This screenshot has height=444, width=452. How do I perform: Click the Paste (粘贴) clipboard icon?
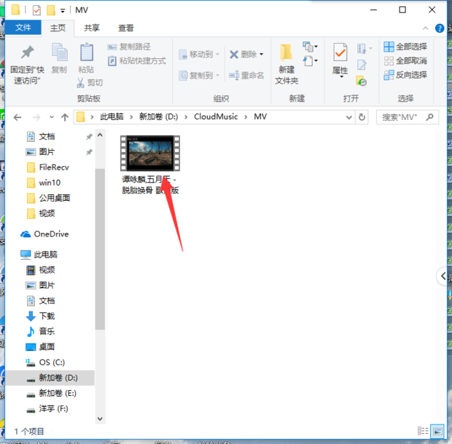pos(87,52)
